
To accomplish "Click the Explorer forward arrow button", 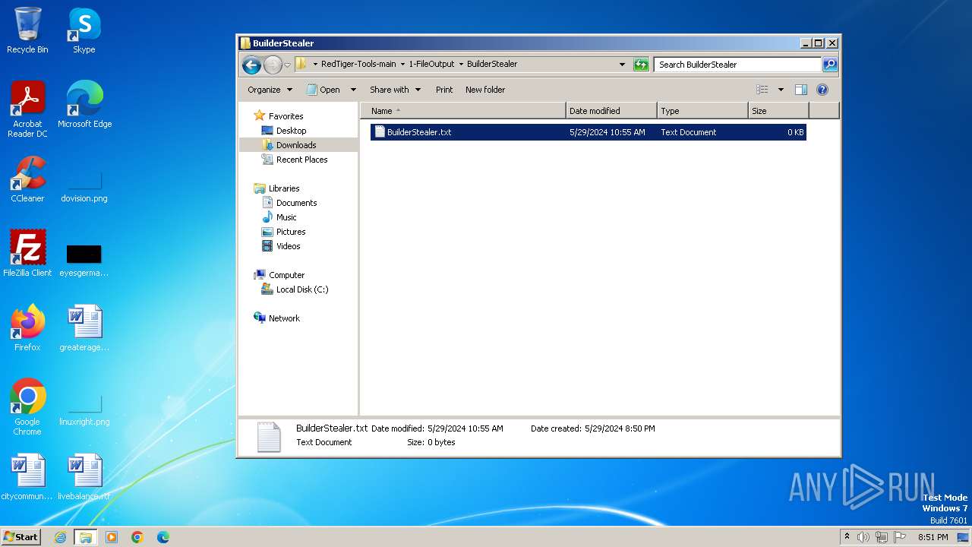I will click(273, 65).
